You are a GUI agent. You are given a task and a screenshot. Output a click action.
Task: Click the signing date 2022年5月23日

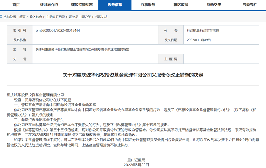(136, 165)
